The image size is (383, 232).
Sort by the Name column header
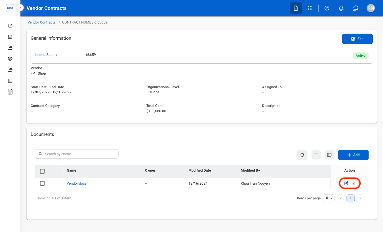(71, 170)
